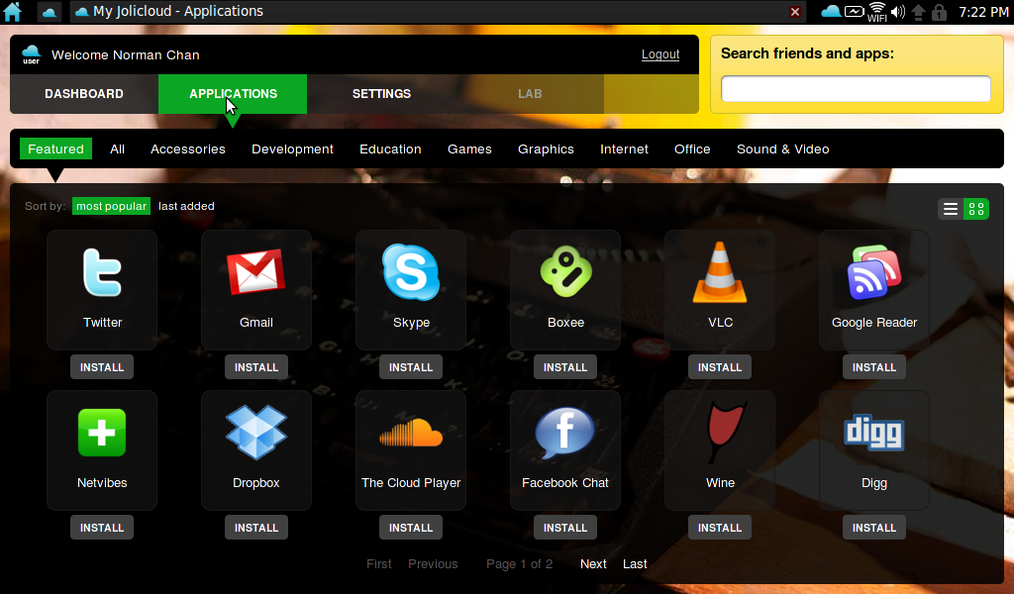Click the 7:22 PM clock
The image size is (1014, 594).
tap(983, 12)
